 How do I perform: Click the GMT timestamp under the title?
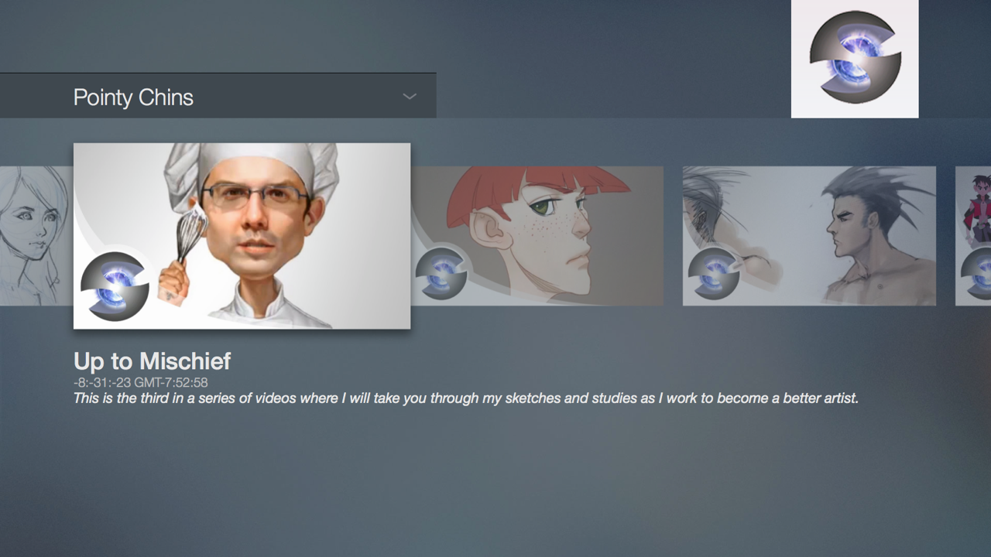tap(140, 382)
